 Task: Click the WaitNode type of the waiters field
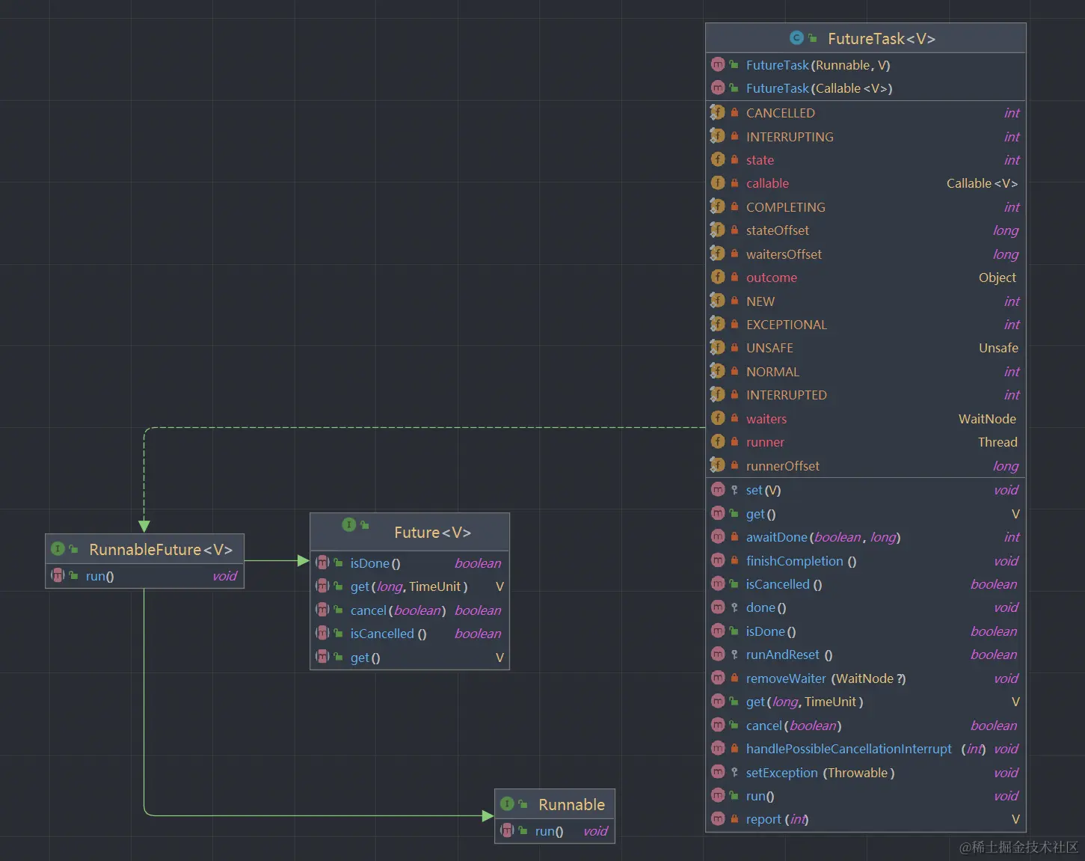[987, 419]
